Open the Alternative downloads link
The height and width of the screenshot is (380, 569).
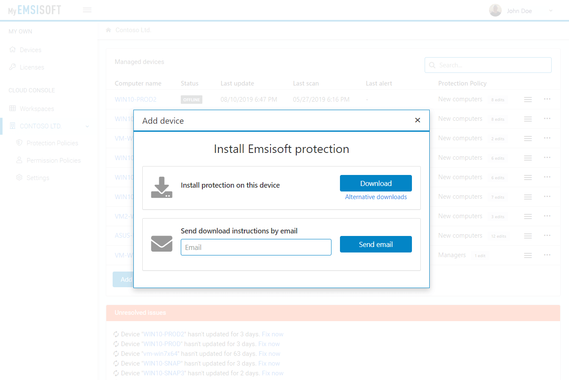click(376, 197)
